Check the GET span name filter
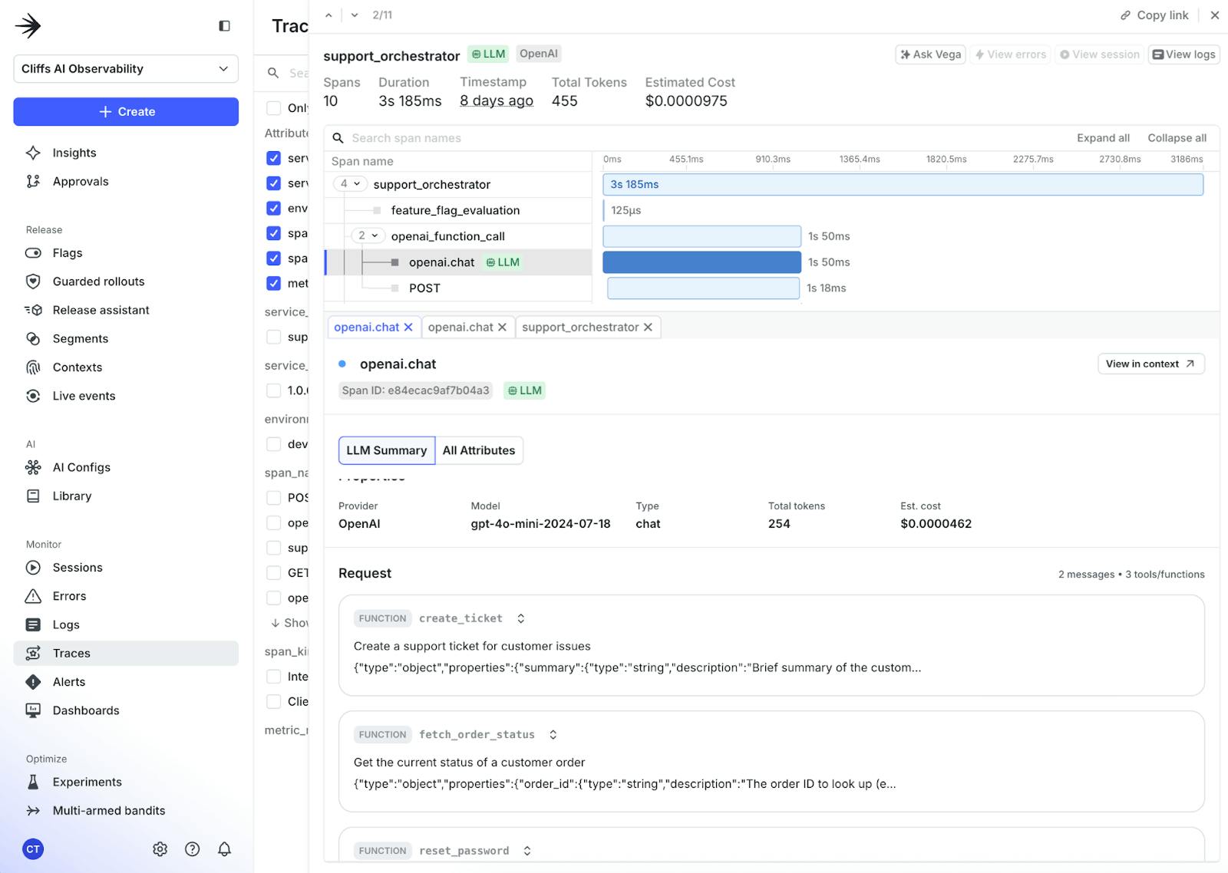The height and width of the screenshot is (873, 1228). point(273,573)
